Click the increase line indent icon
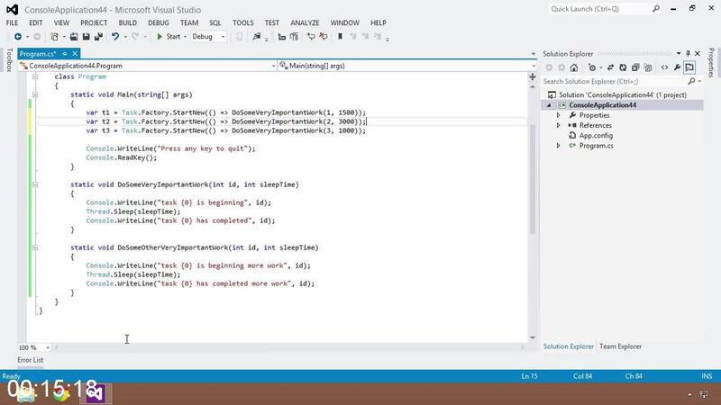721x405 pixels. (294, 37)
